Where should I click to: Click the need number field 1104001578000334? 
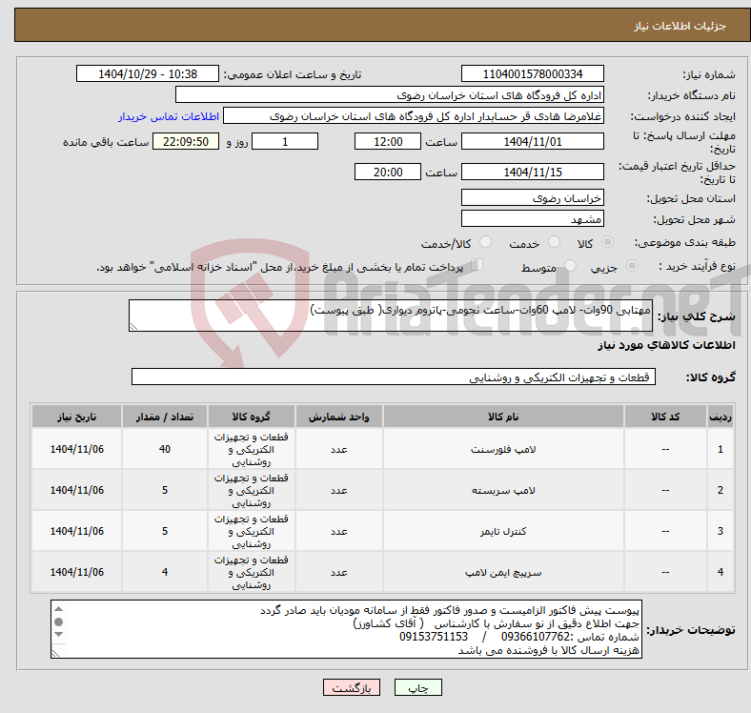[x=533, y=73]
